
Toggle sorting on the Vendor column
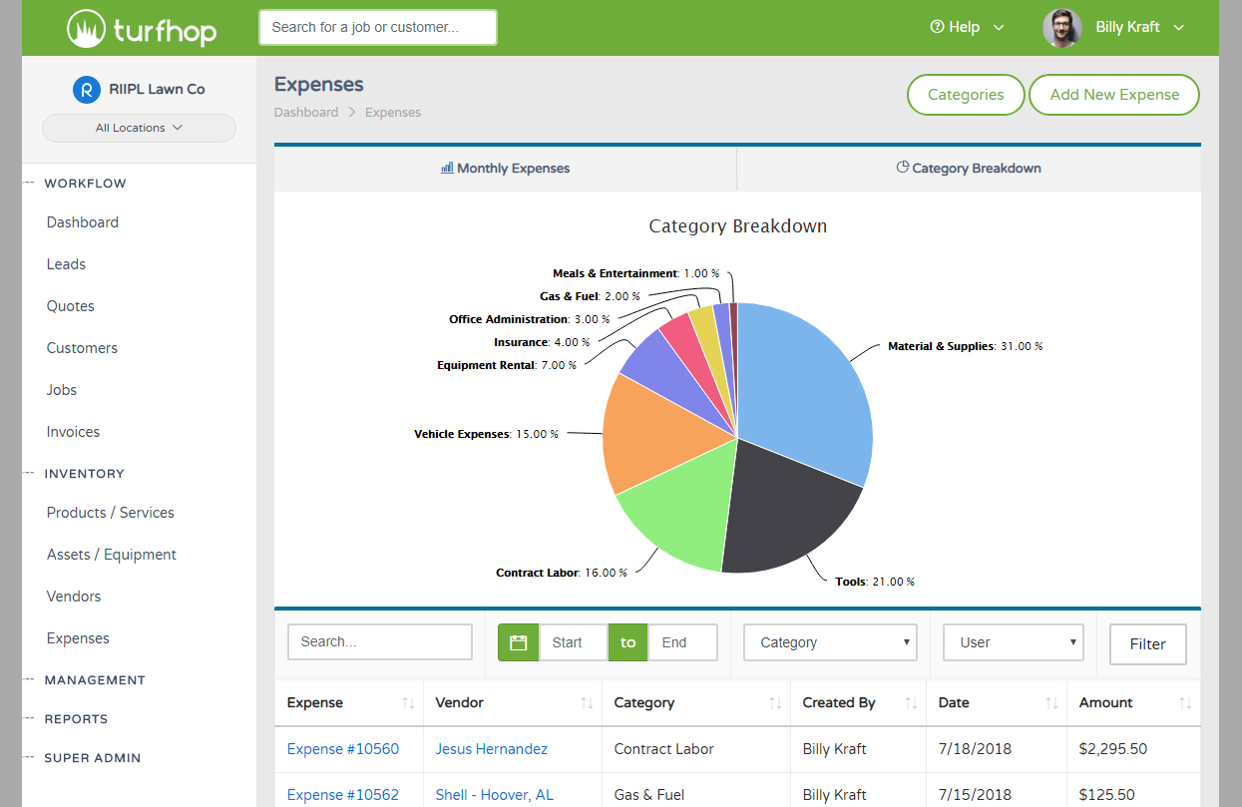click(588, 703)
